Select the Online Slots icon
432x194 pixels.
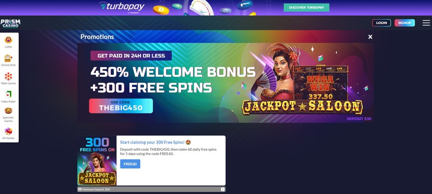[x=8, y=58]
